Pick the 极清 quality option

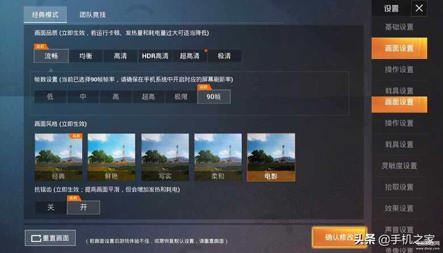point(224,56)
